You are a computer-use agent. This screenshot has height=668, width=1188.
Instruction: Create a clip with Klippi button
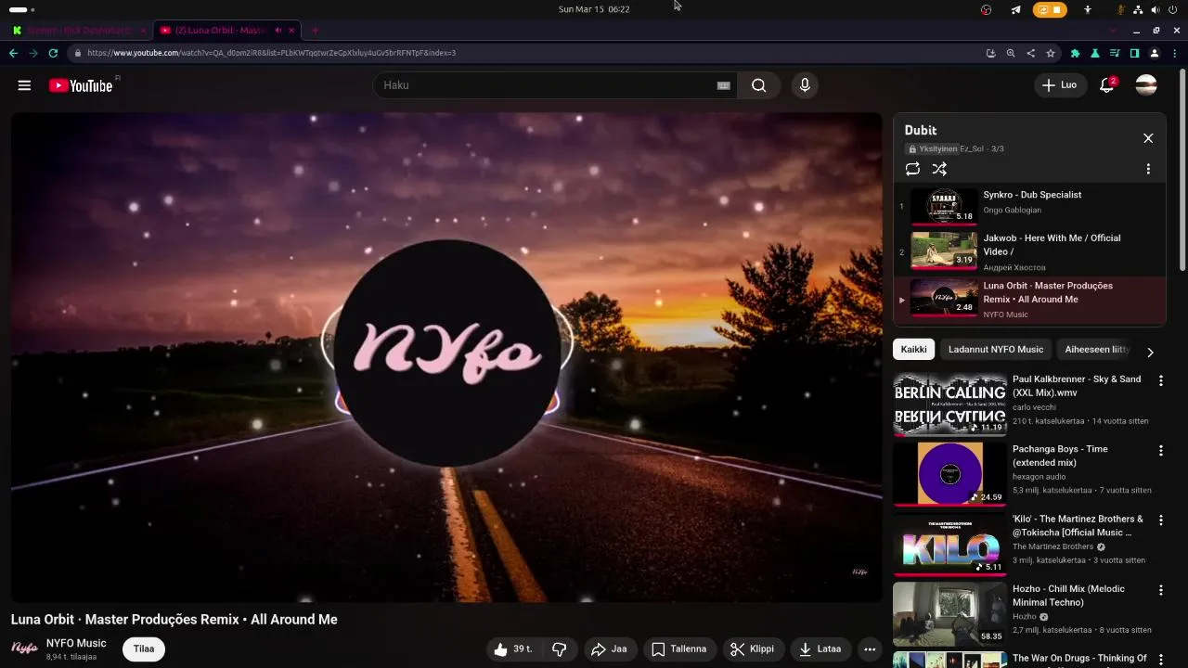pyautogui.click(x=752, y=649)
